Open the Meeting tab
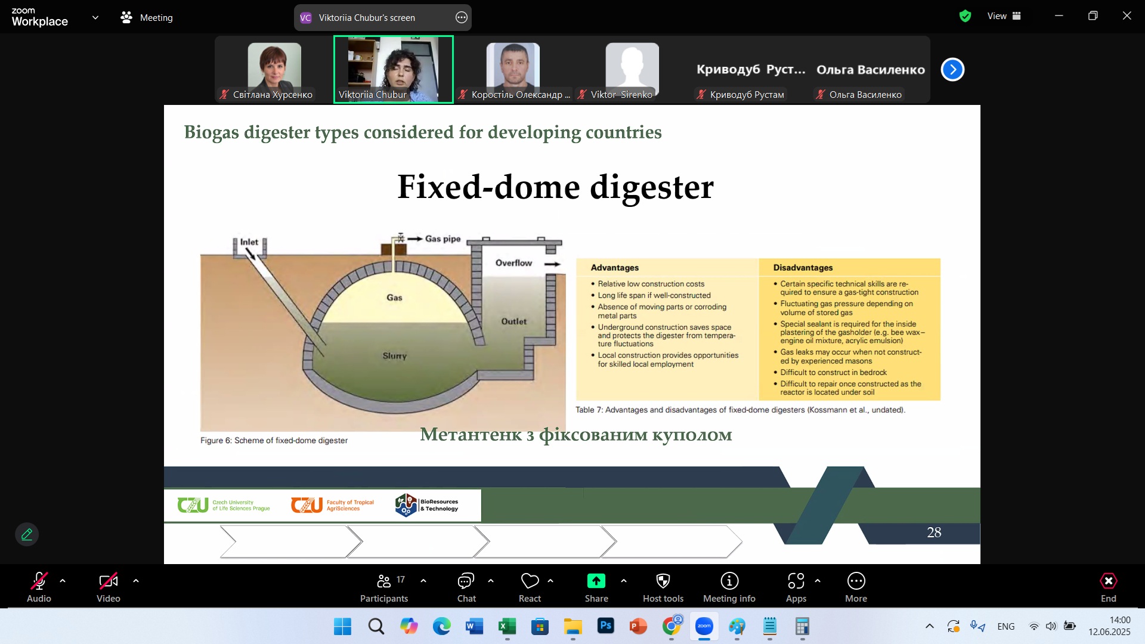This screenshot has width=1145, height=644. (147, 17)
